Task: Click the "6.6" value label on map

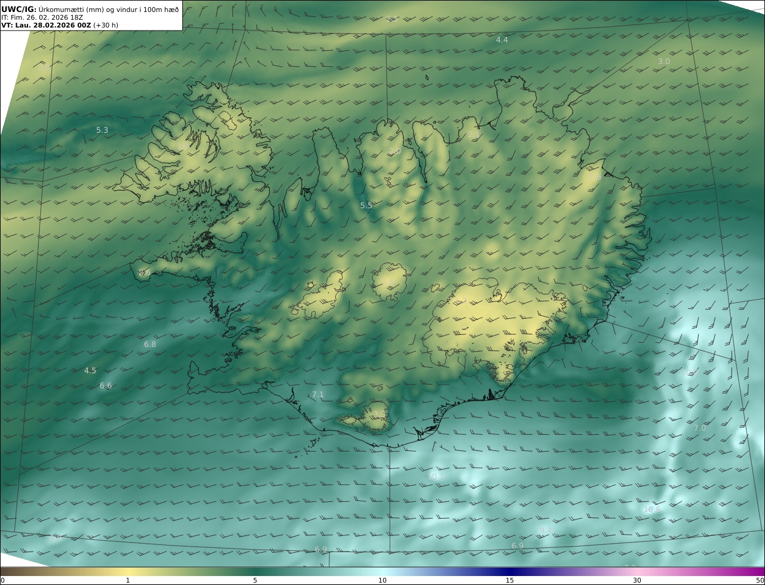Action: [x=106, y=386]
